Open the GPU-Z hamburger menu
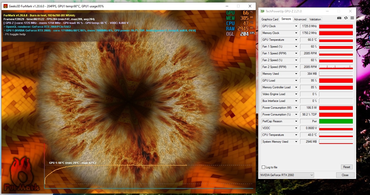Viewport: 370px width, 195px height. pyautogui.click(x=352, y=18)
